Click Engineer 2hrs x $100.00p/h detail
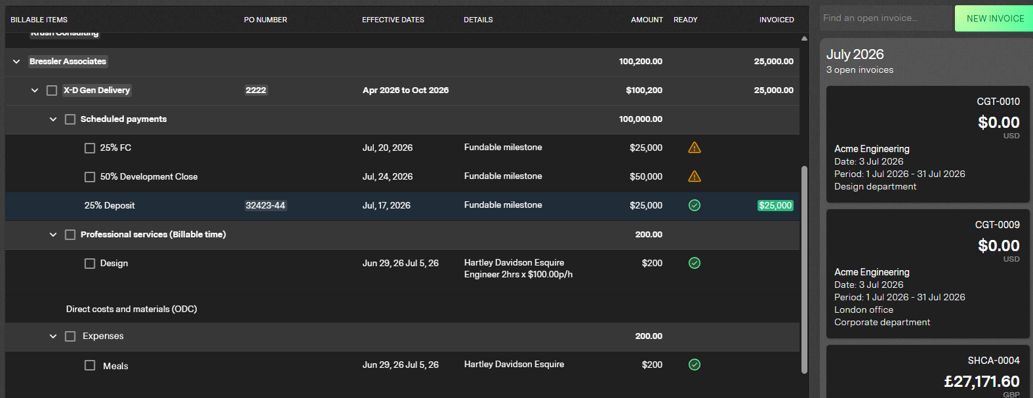 518,275
